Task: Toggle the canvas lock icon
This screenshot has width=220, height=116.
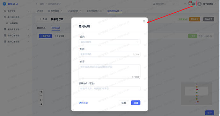Action: 41,104
